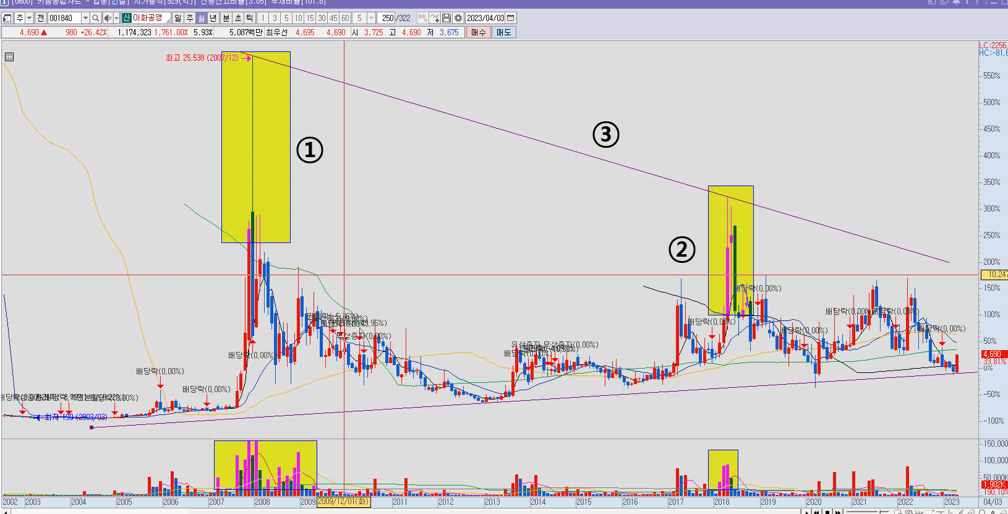Expand the interval value 5 dropdown

tap(371, 18)
